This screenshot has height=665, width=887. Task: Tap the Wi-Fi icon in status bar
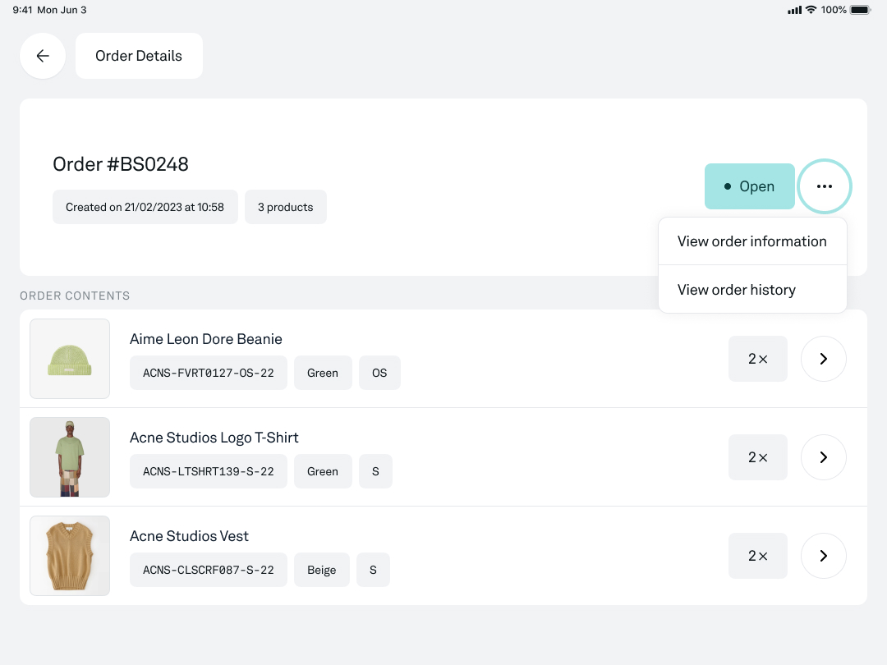811,10
